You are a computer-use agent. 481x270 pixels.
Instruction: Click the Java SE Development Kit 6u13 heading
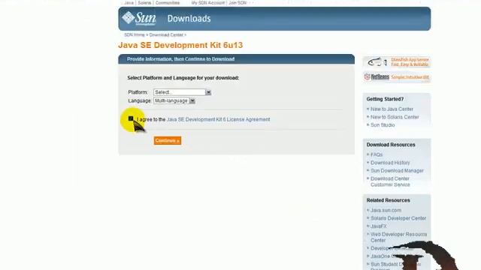(x=180, y=45)
